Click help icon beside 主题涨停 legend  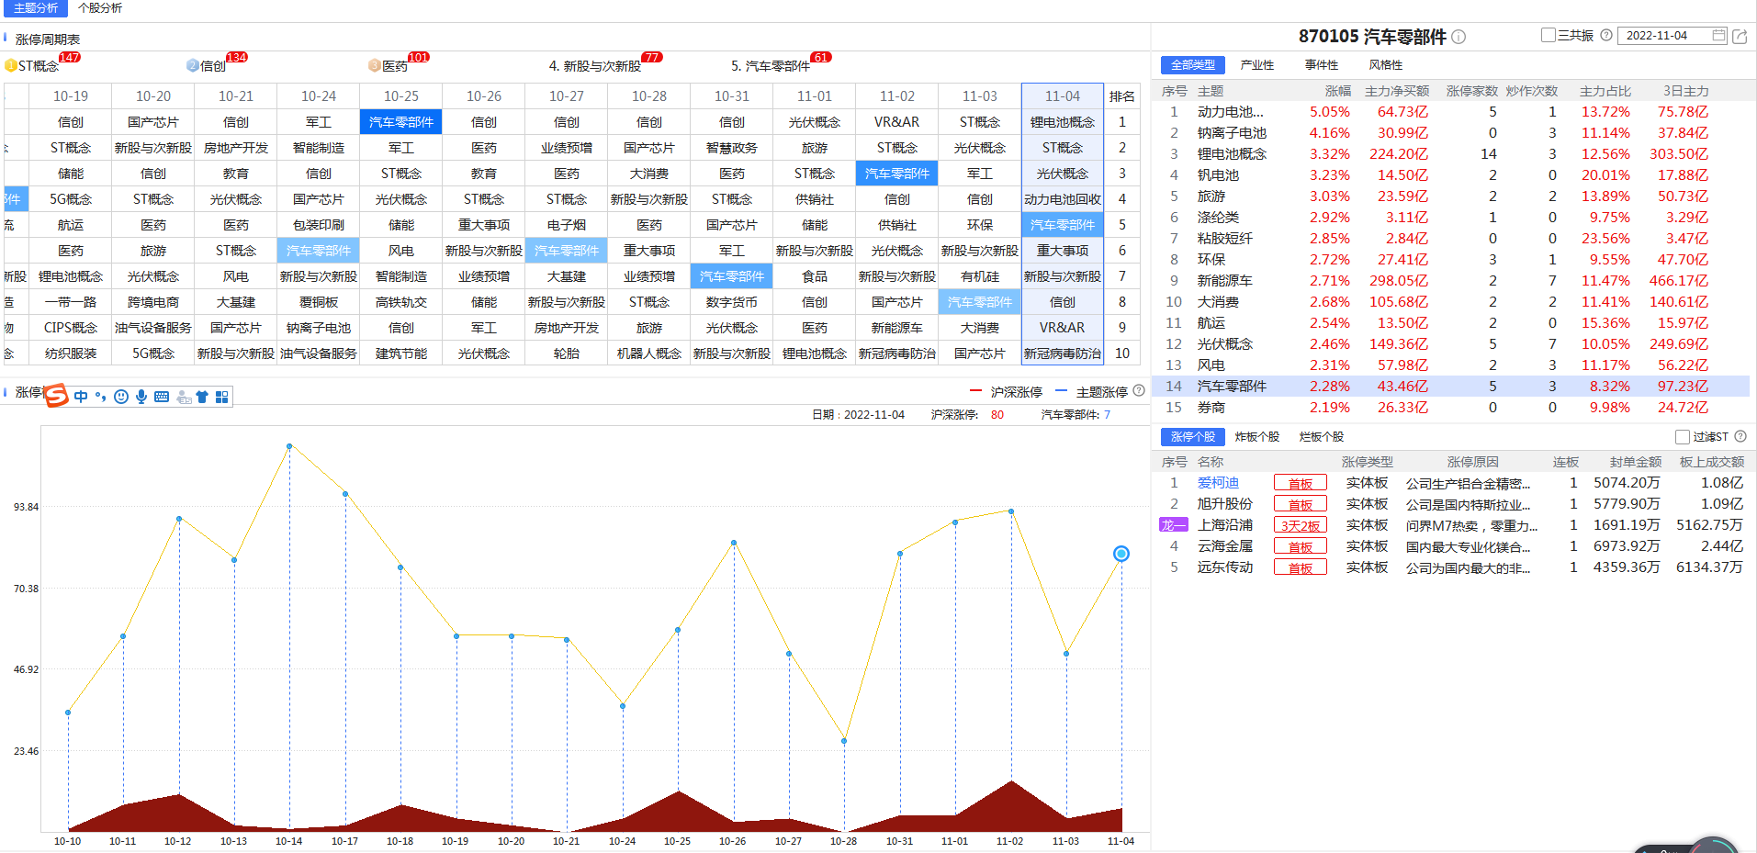(1139, 390)
